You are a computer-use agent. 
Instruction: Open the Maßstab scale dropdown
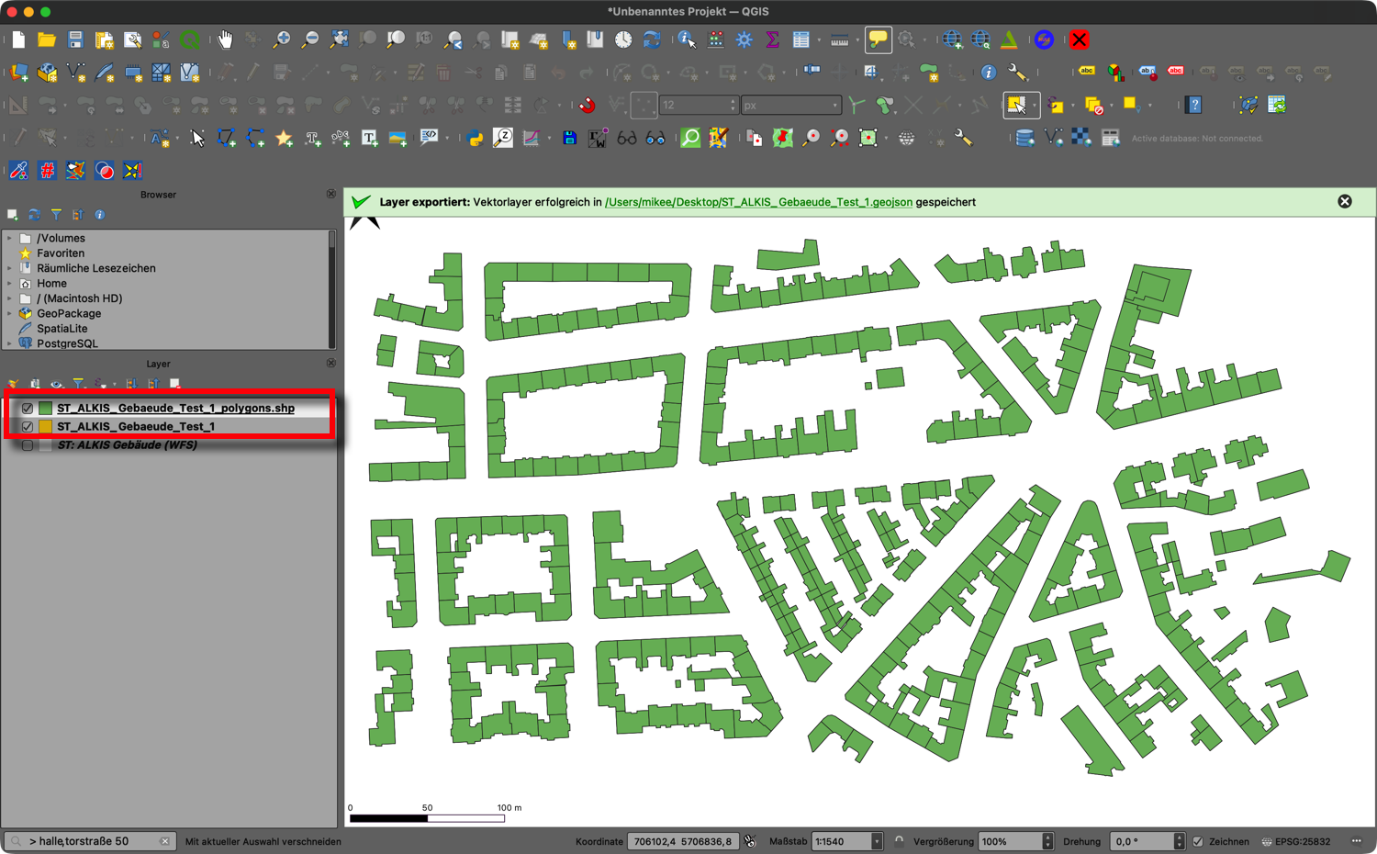[877, 841]
